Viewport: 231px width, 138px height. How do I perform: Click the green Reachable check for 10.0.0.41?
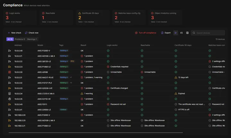(142, 110)
